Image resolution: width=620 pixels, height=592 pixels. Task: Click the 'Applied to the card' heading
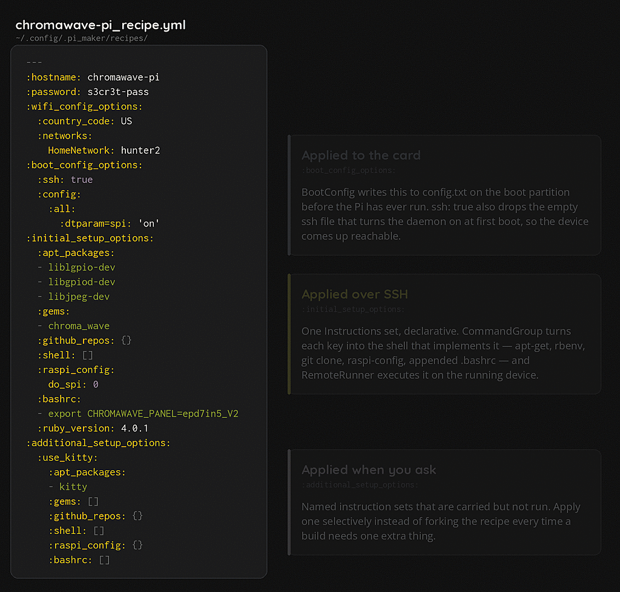pyautogui.click(x=361, y=156)
